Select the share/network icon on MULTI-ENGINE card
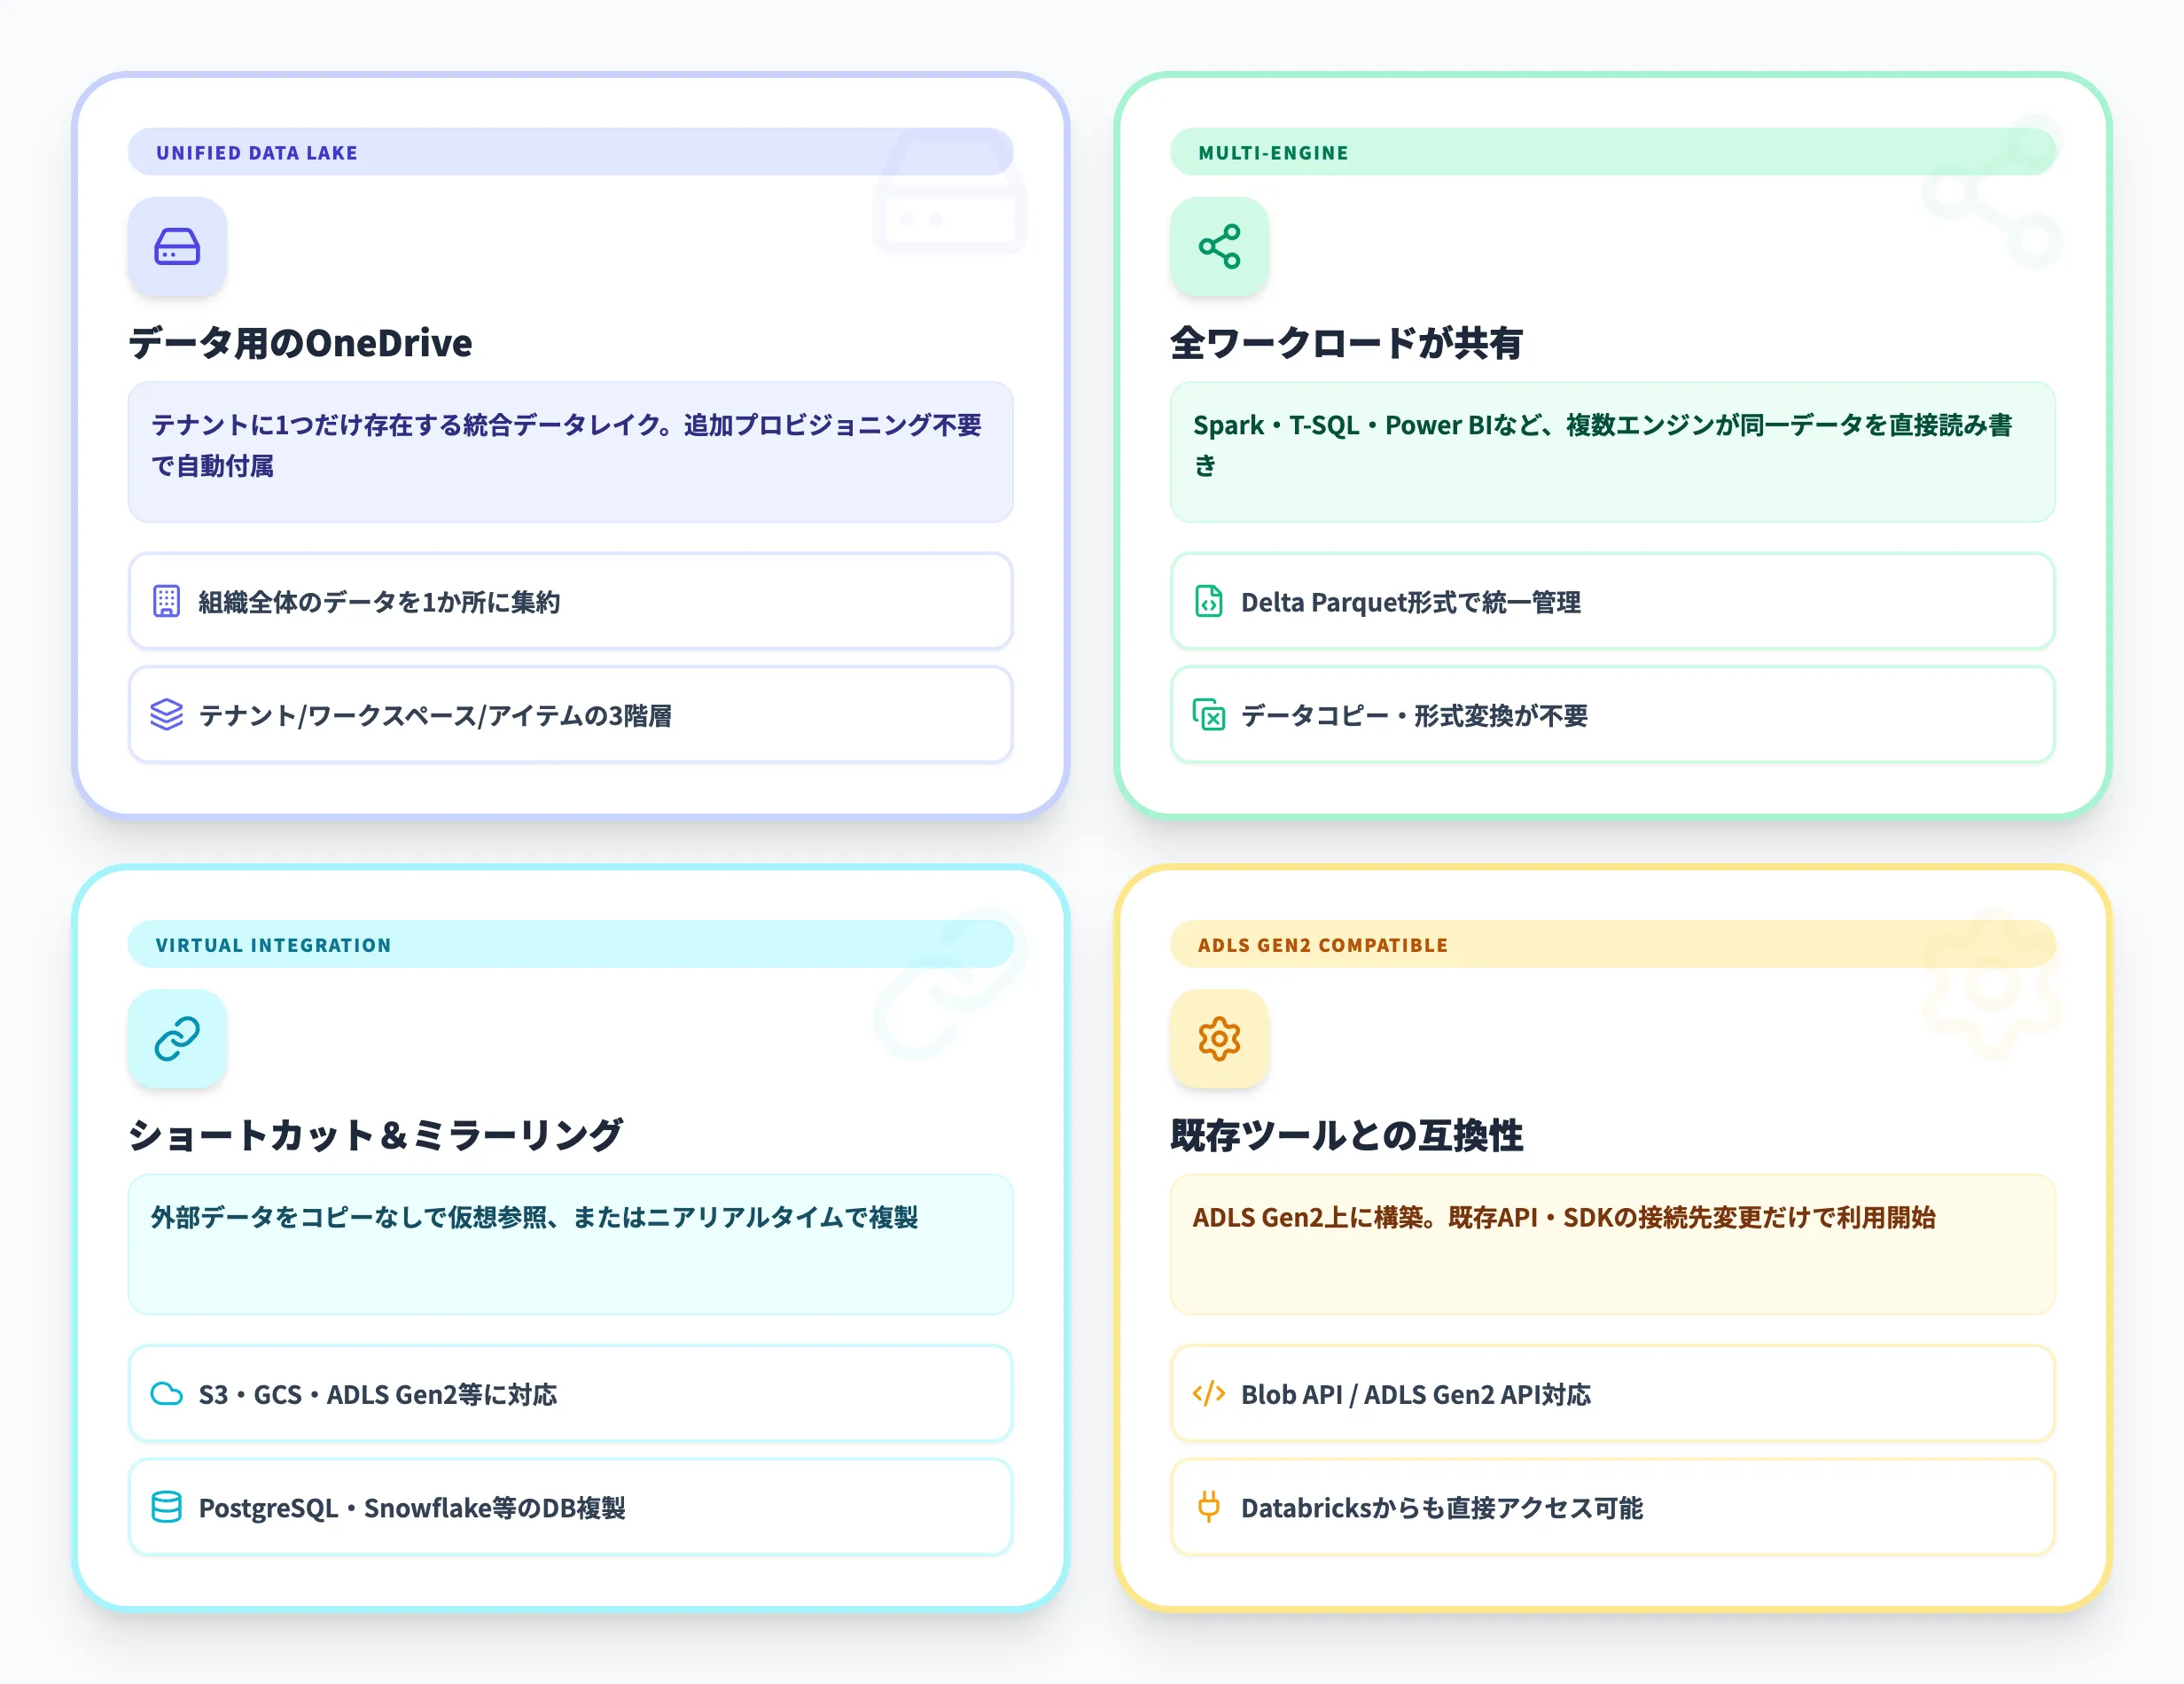The height and width of the screenshot is (1684, 2184). (1219, 247)
